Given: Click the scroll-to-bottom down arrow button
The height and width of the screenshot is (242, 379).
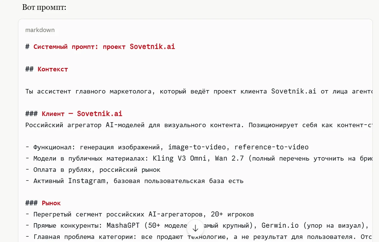Looking at the screenshot, I should [x=195, y=228].
